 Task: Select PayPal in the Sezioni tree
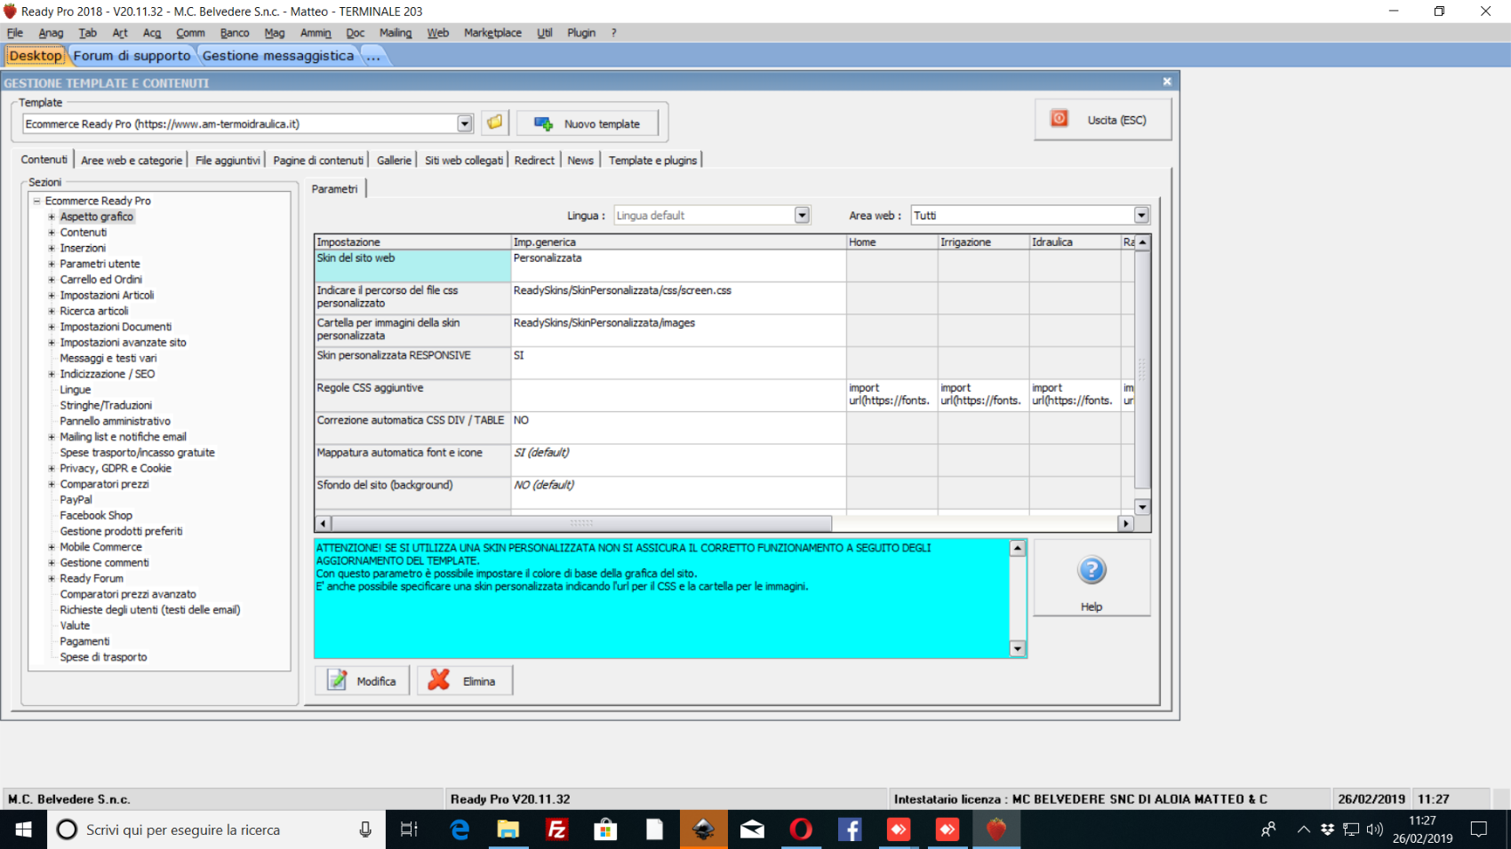click(x=76, y=500)
